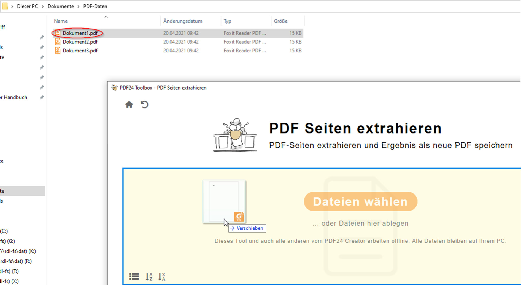The image size is (521, 285).
Task: Click the Dokument1.pdf PDF24 file icon
Action: pos(58,33)
